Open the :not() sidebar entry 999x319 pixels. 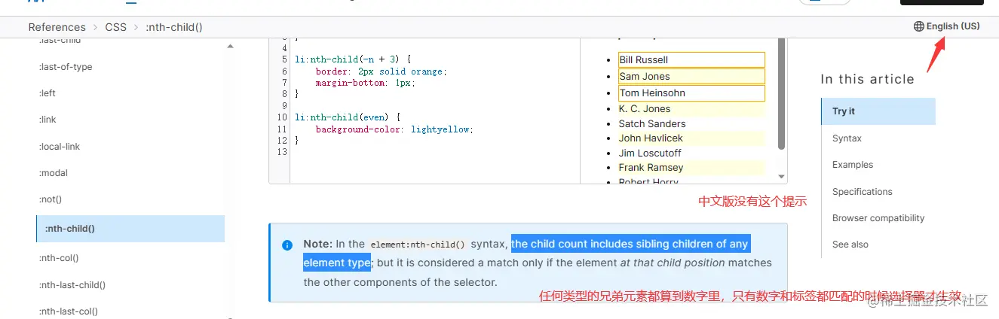pos(51,199)
